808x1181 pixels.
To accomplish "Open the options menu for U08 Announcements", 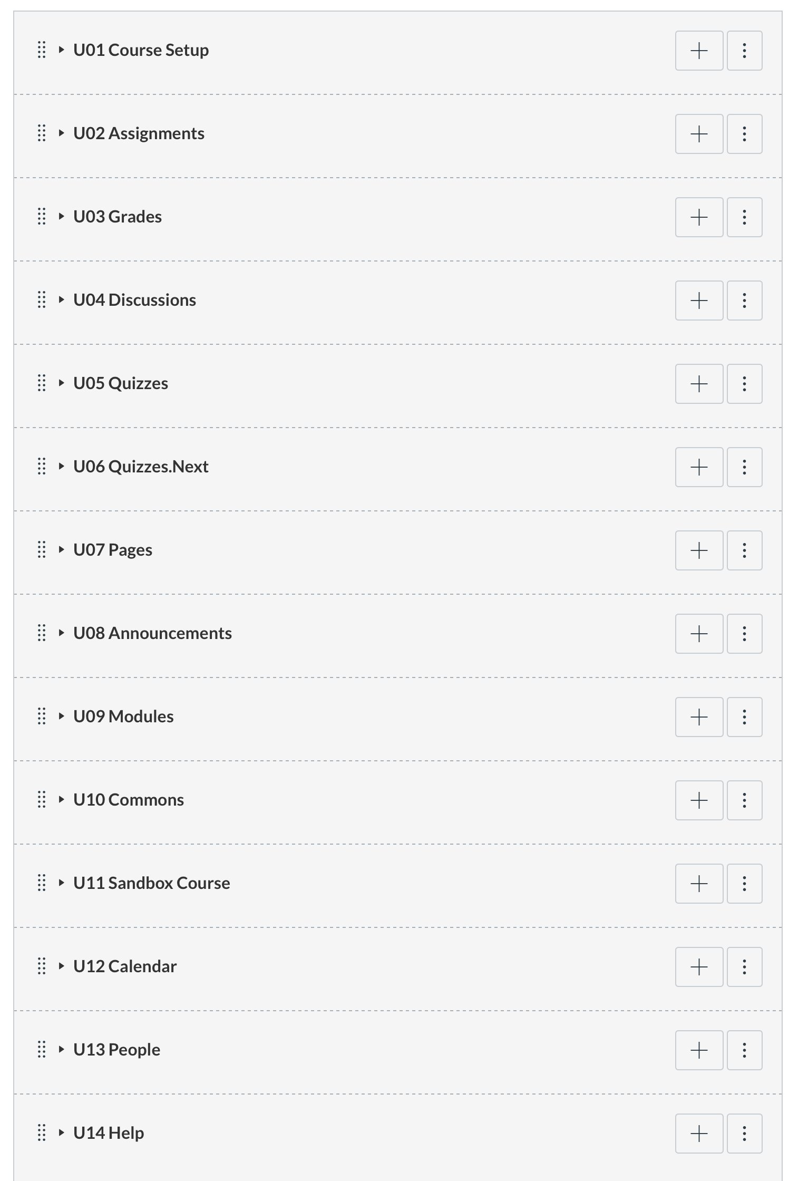I will 744,633.
